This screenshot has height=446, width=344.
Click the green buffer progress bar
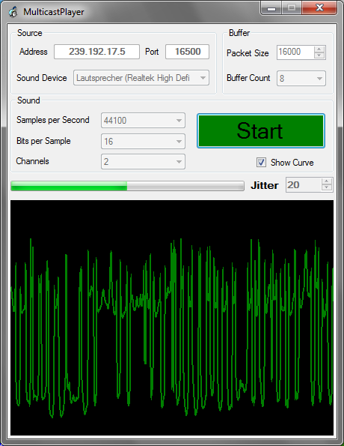pos(127,186)
